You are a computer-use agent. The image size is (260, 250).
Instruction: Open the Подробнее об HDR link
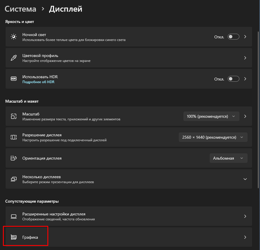[38, 82]
